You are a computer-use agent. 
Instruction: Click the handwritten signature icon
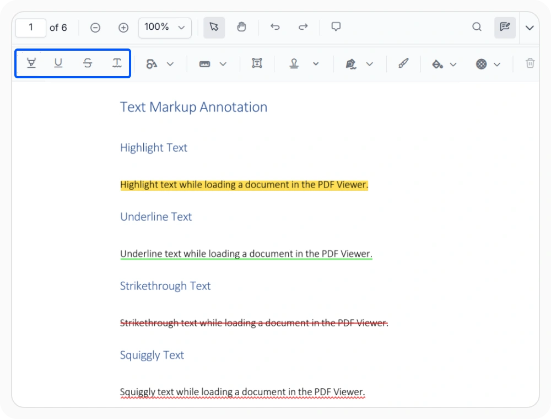pyautogui.click(x=350, y=64)
